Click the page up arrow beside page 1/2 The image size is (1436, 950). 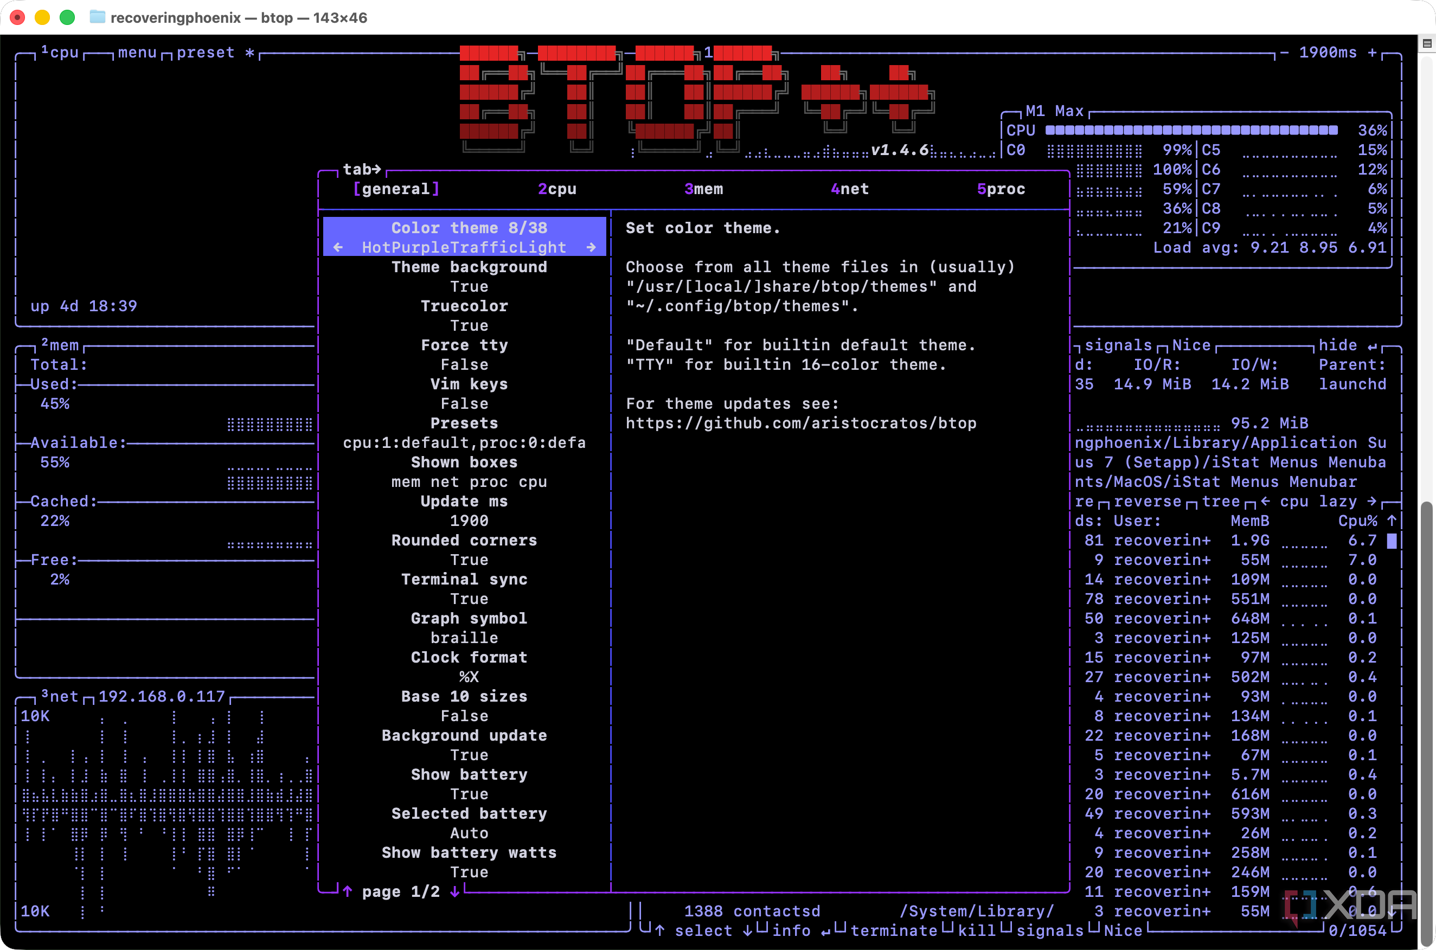(347, 891)
